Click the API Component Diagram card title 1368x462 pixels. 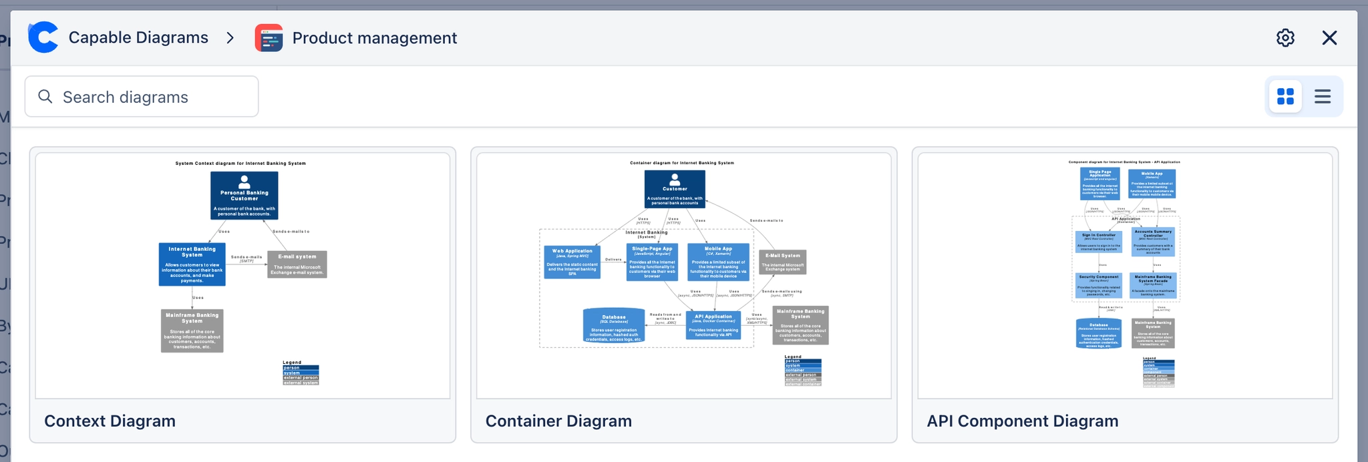pyautogui.click(x=1022, y=421)
